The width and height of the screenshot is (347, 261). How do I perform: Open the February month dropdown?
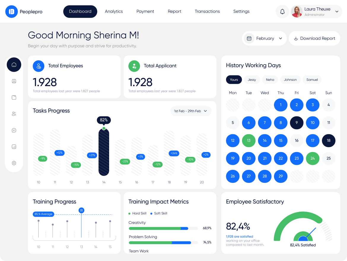(x=265, y=39)
